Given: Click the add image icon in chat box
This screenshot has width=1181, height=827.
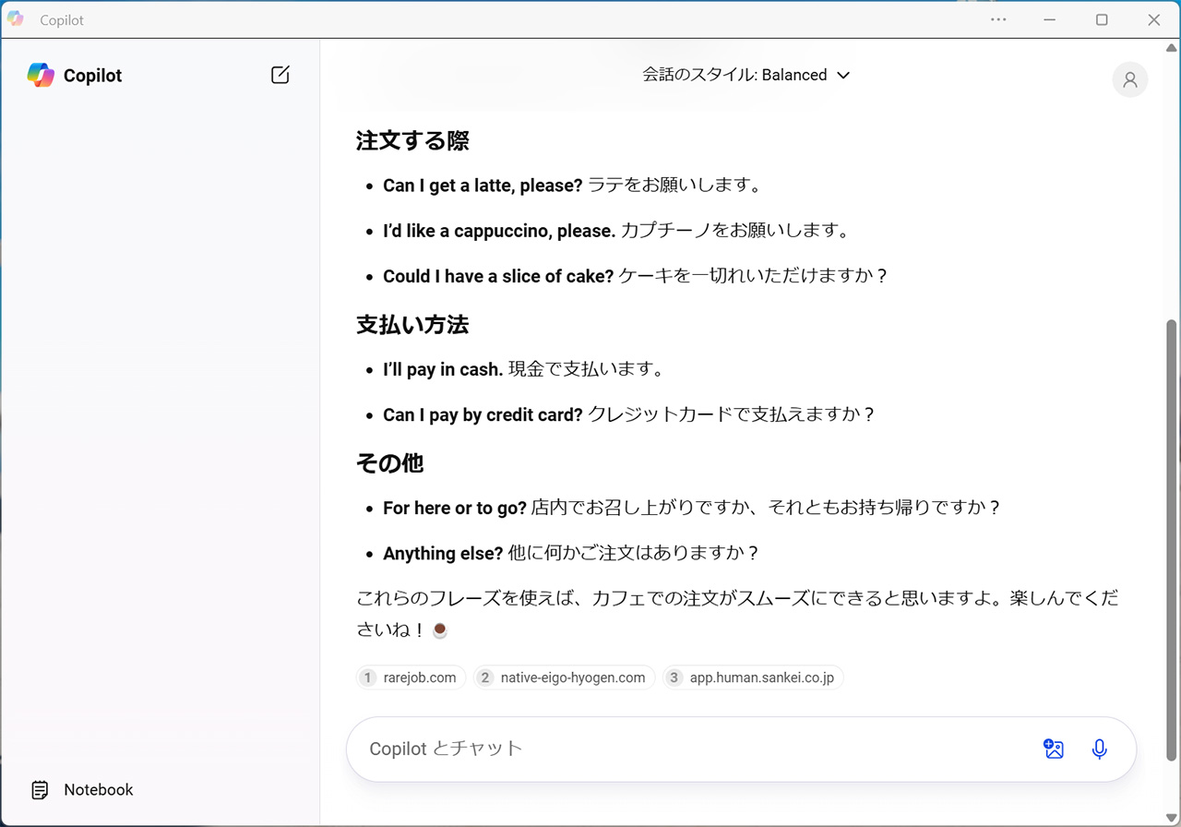Looking at the screenshot, I should 1054,749.
